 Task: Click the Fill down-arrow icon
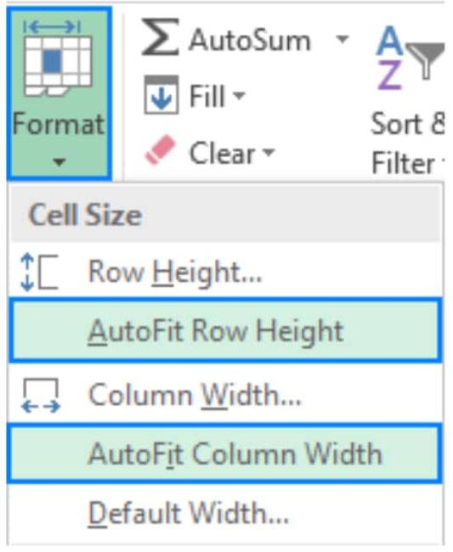click(161, 95)
